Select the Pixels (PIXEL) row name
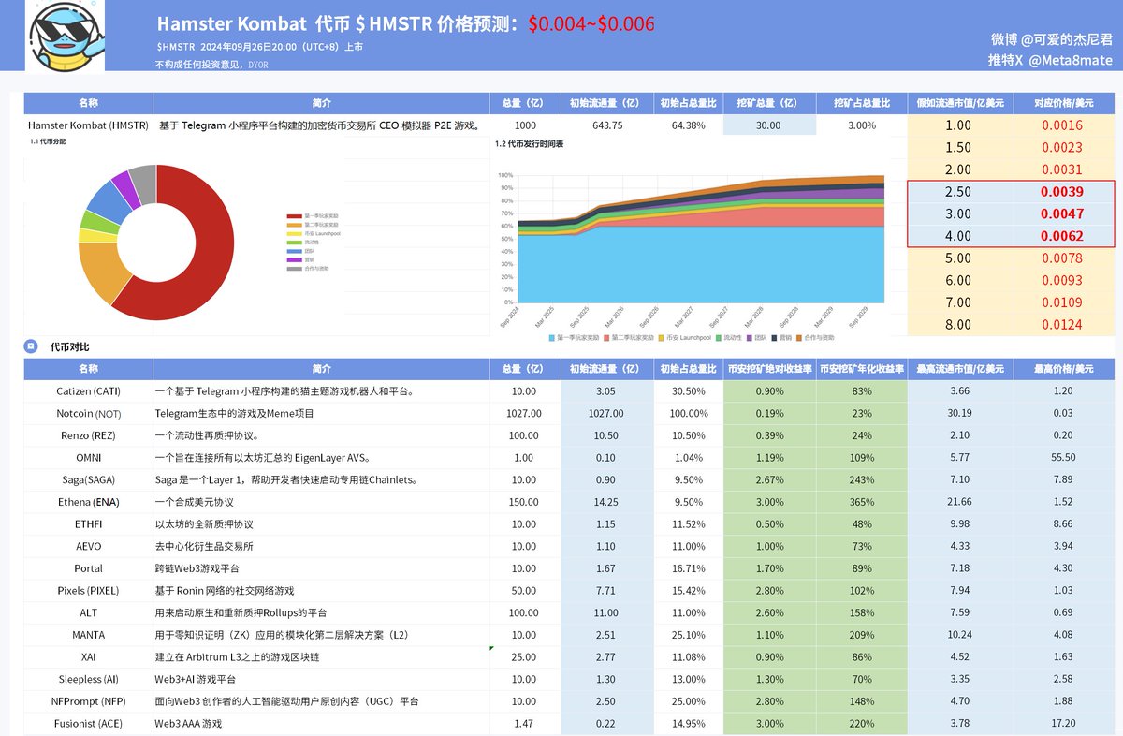Viewport: 1123px width, 736px height. pyautogui.click(x=88, y=591)
